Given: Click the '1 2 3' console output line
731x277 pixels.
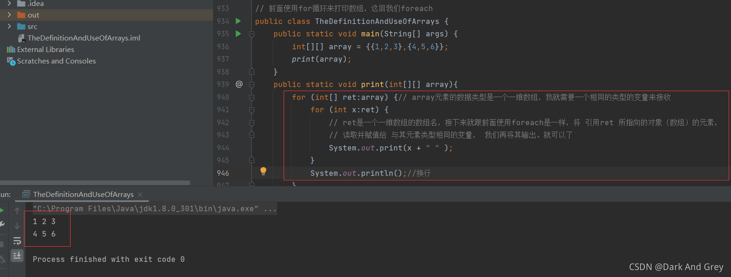Looking at the screenshot, I should (x=44, y=222).
